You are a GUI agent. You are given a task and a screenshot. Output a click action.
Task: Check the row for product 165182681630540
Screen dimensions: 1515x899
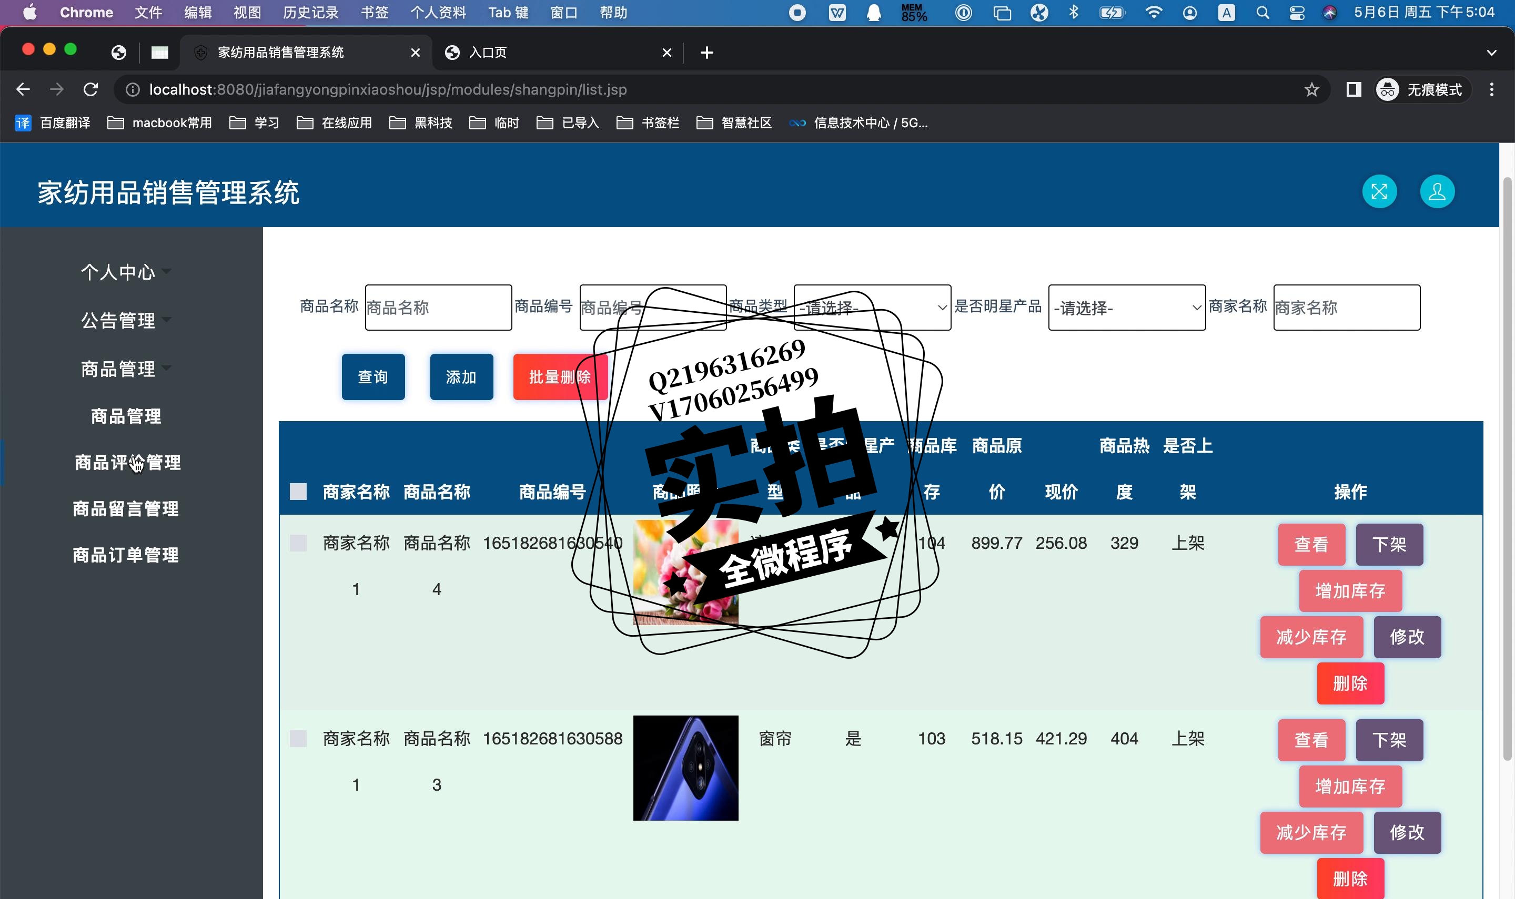298,543
